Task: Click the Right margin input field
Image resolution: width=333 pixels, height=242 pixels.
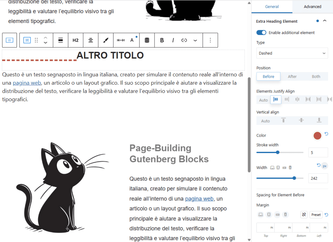Action: (283, 228)
